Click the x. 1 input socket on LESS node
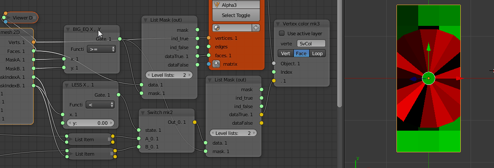 (63, 115)
